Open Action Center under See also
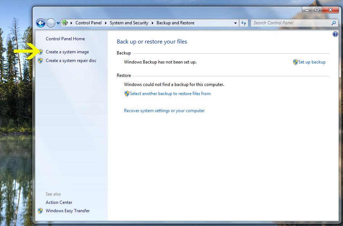The width and height of the screenshot is (343, 226). coord(59,202)
